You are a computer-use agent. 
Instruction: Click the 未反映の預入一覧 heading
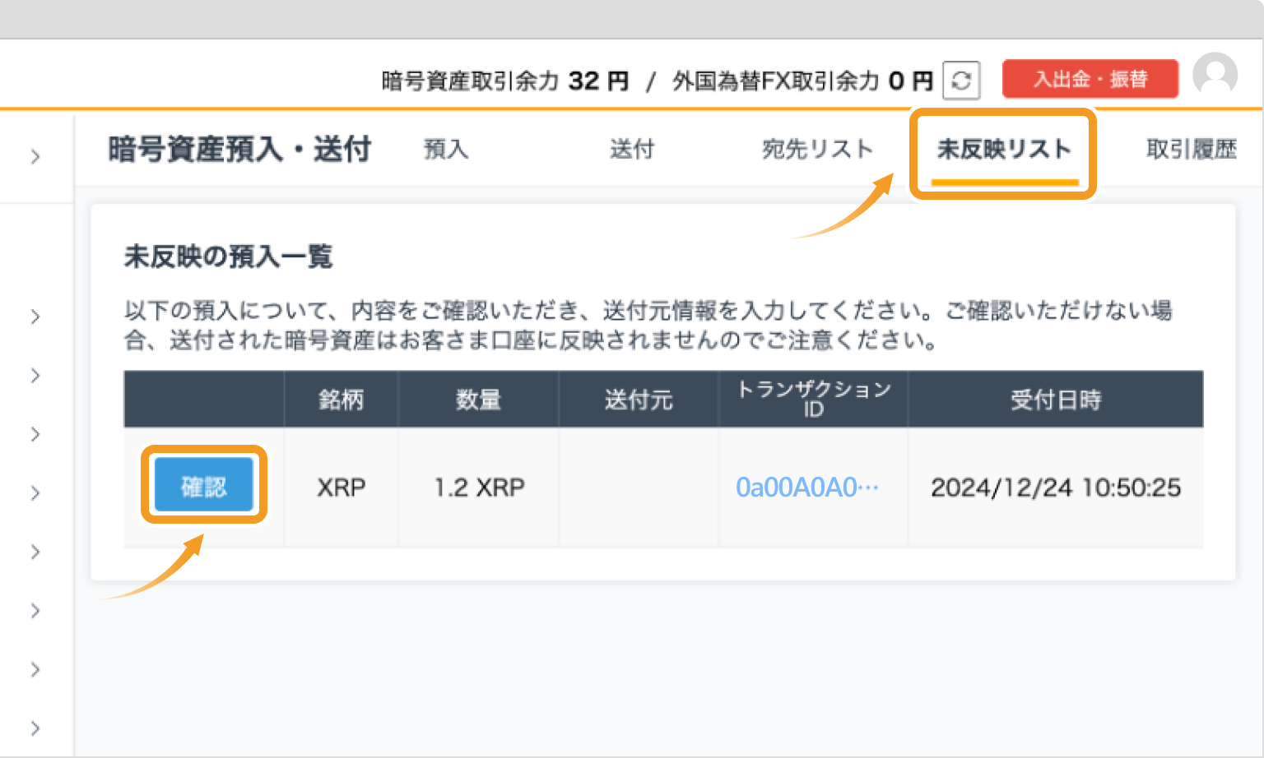(228, 257)
